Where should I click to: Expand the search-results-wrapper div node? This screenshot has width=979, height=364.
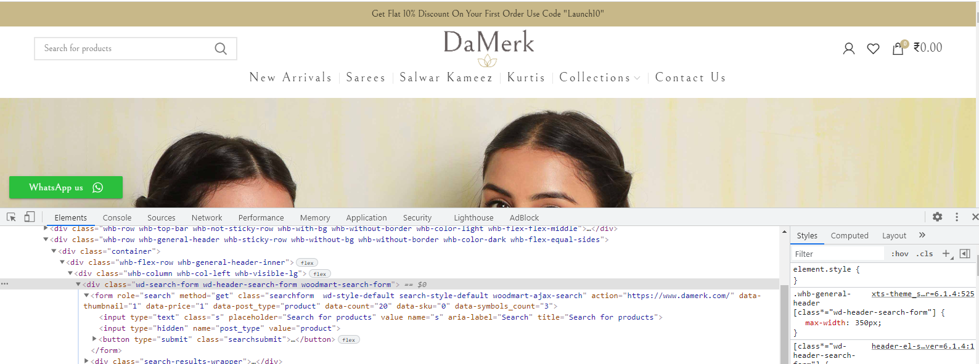click(x=86, y=360)
